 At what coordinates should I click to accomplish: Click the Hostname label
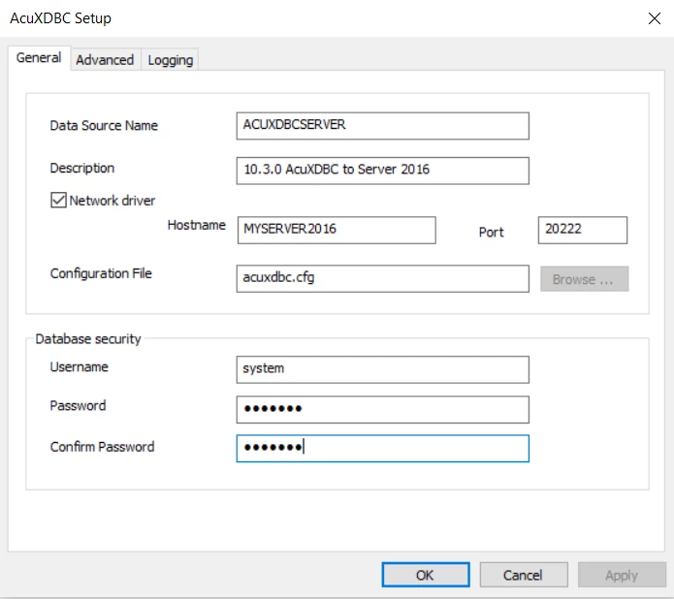click(x=197, y=225)
